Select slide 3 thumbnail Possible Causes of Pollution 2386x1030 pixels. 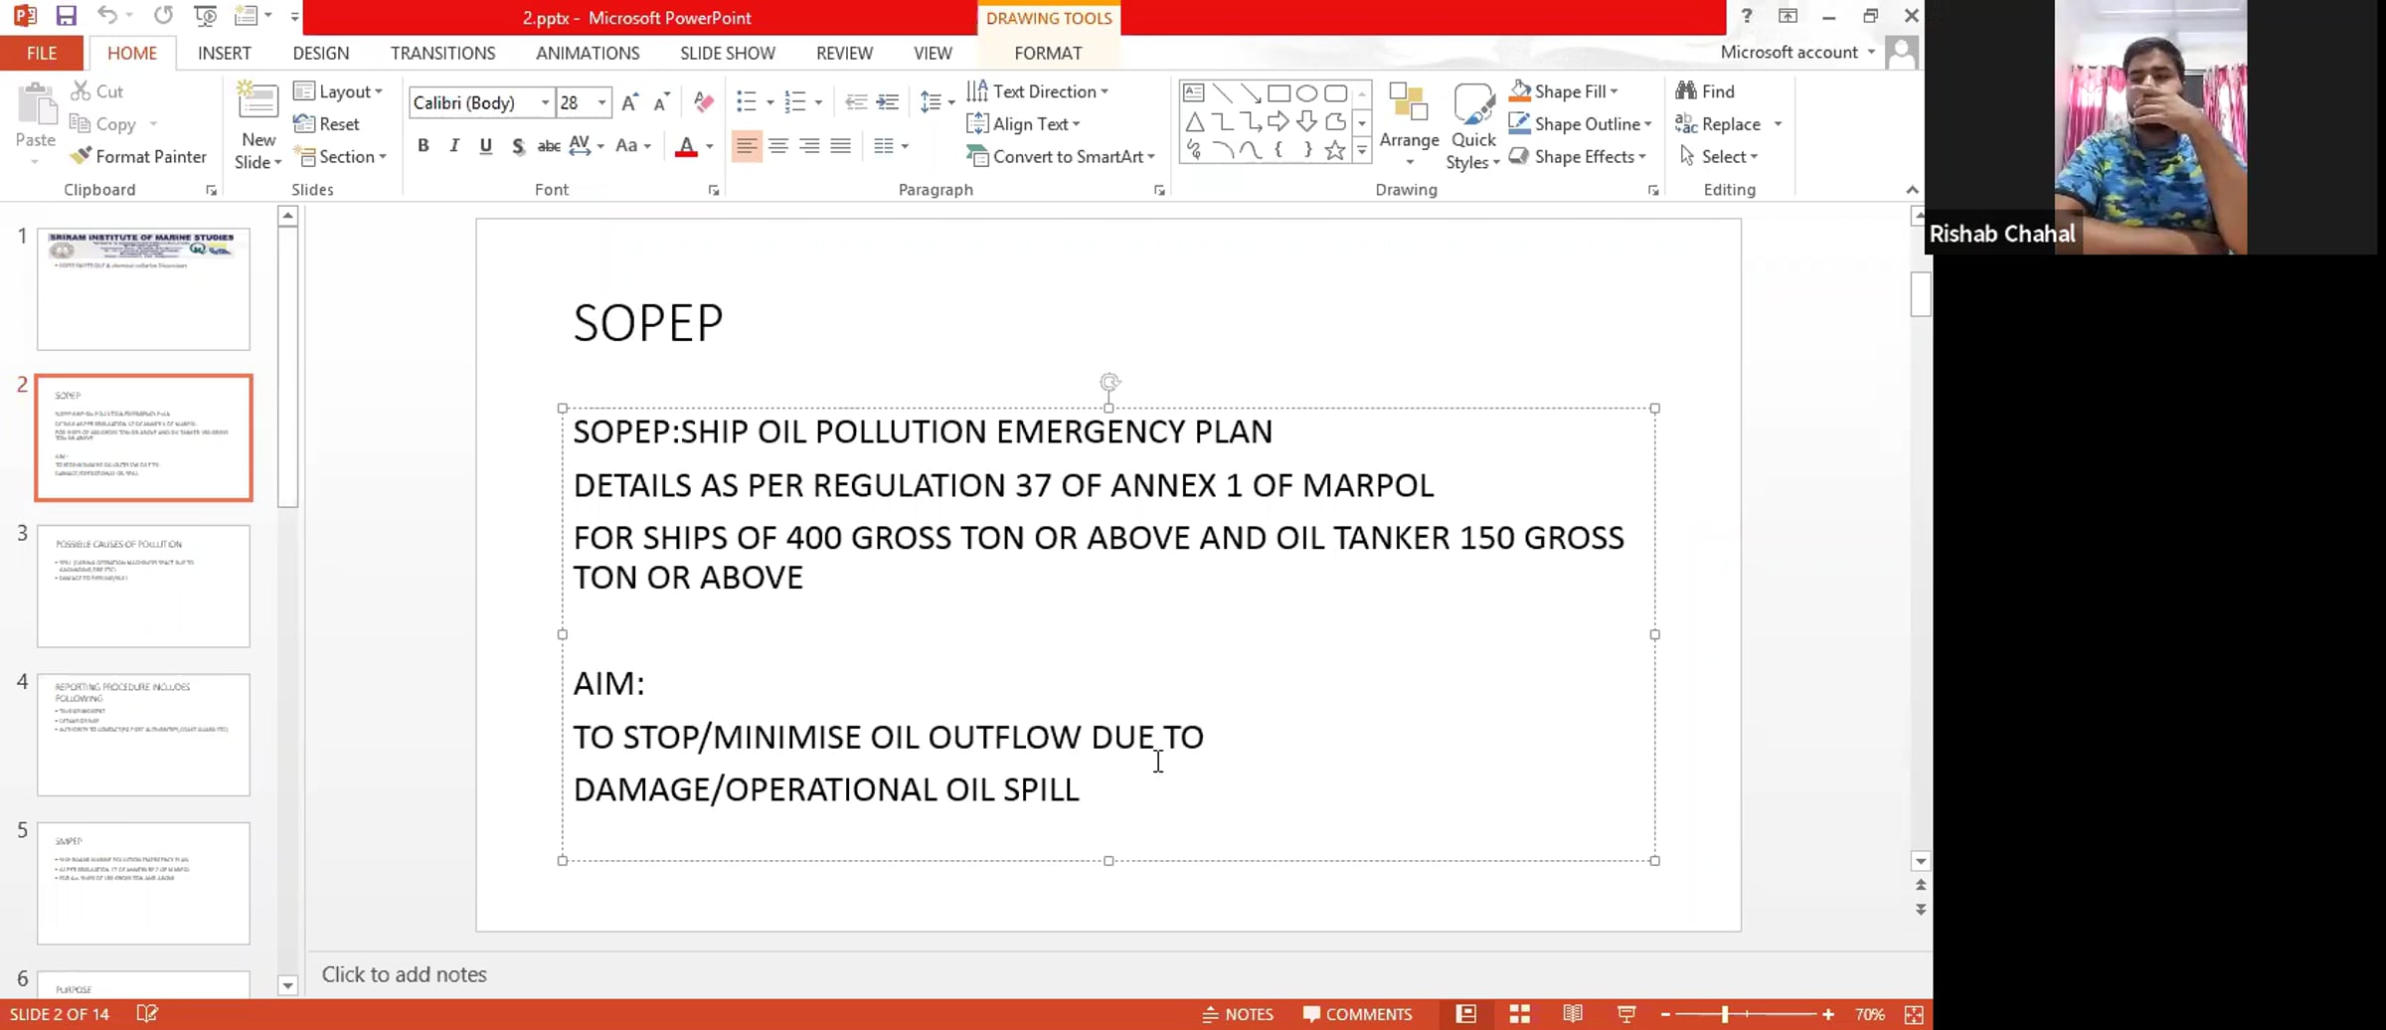coord(143,586)
